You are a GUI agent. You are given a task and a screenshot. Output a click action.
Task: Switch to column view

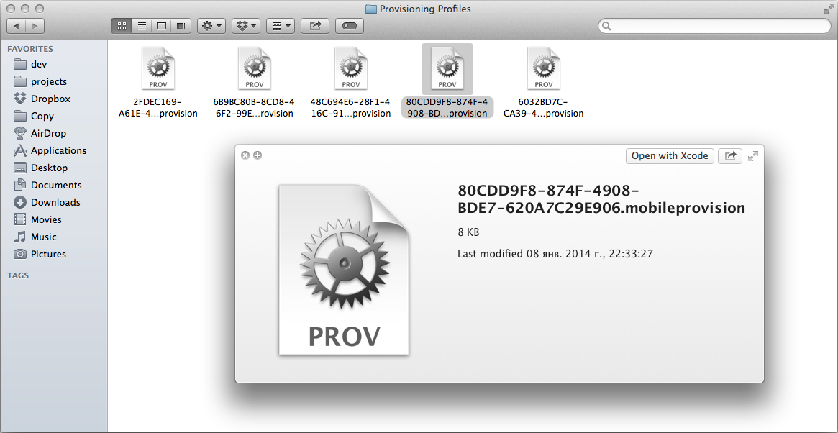[161, 26]
